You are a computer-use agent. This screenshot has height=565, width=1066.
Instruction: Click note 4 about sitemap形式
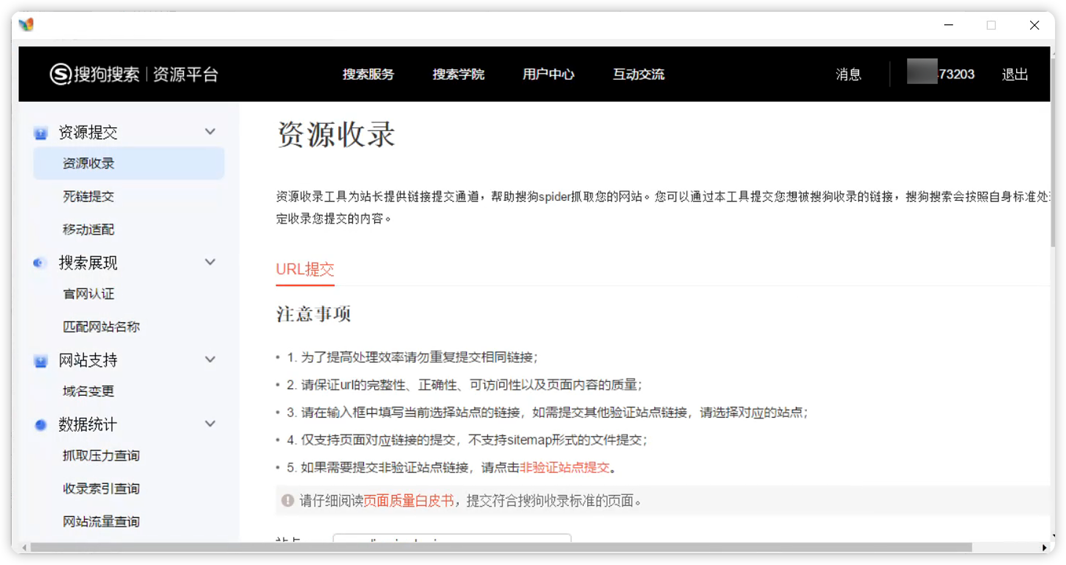coord(467,440)
